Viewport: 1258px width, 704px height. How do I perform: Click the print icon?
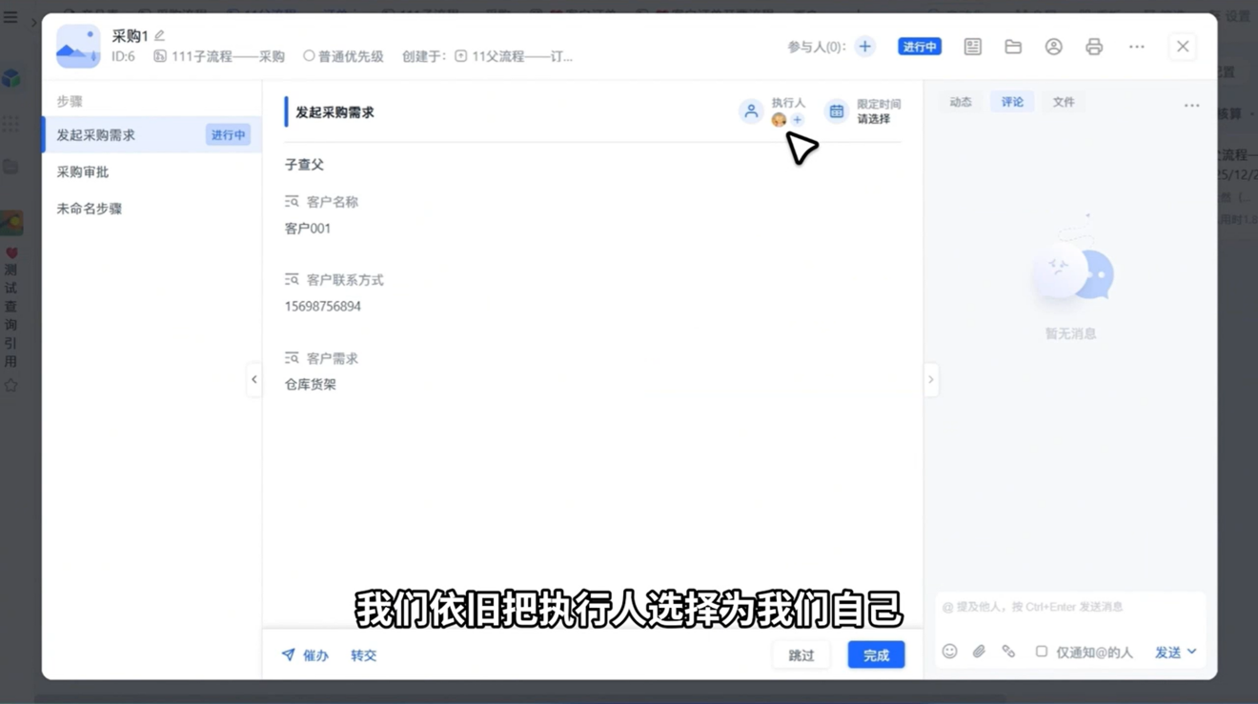1094,47
